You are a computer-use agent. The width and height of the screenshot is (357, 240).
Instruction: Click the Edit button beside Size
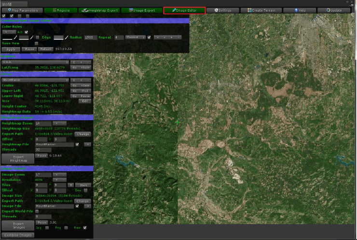pos(85,101)
